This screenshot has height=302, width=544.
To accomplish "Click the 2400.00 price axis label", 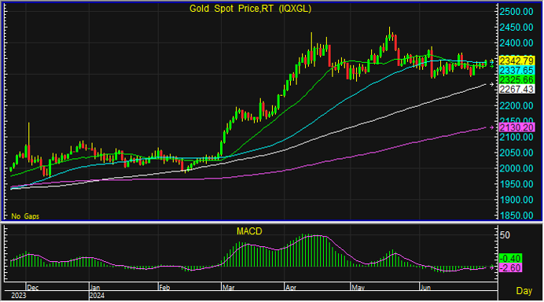I will point(516,43).
